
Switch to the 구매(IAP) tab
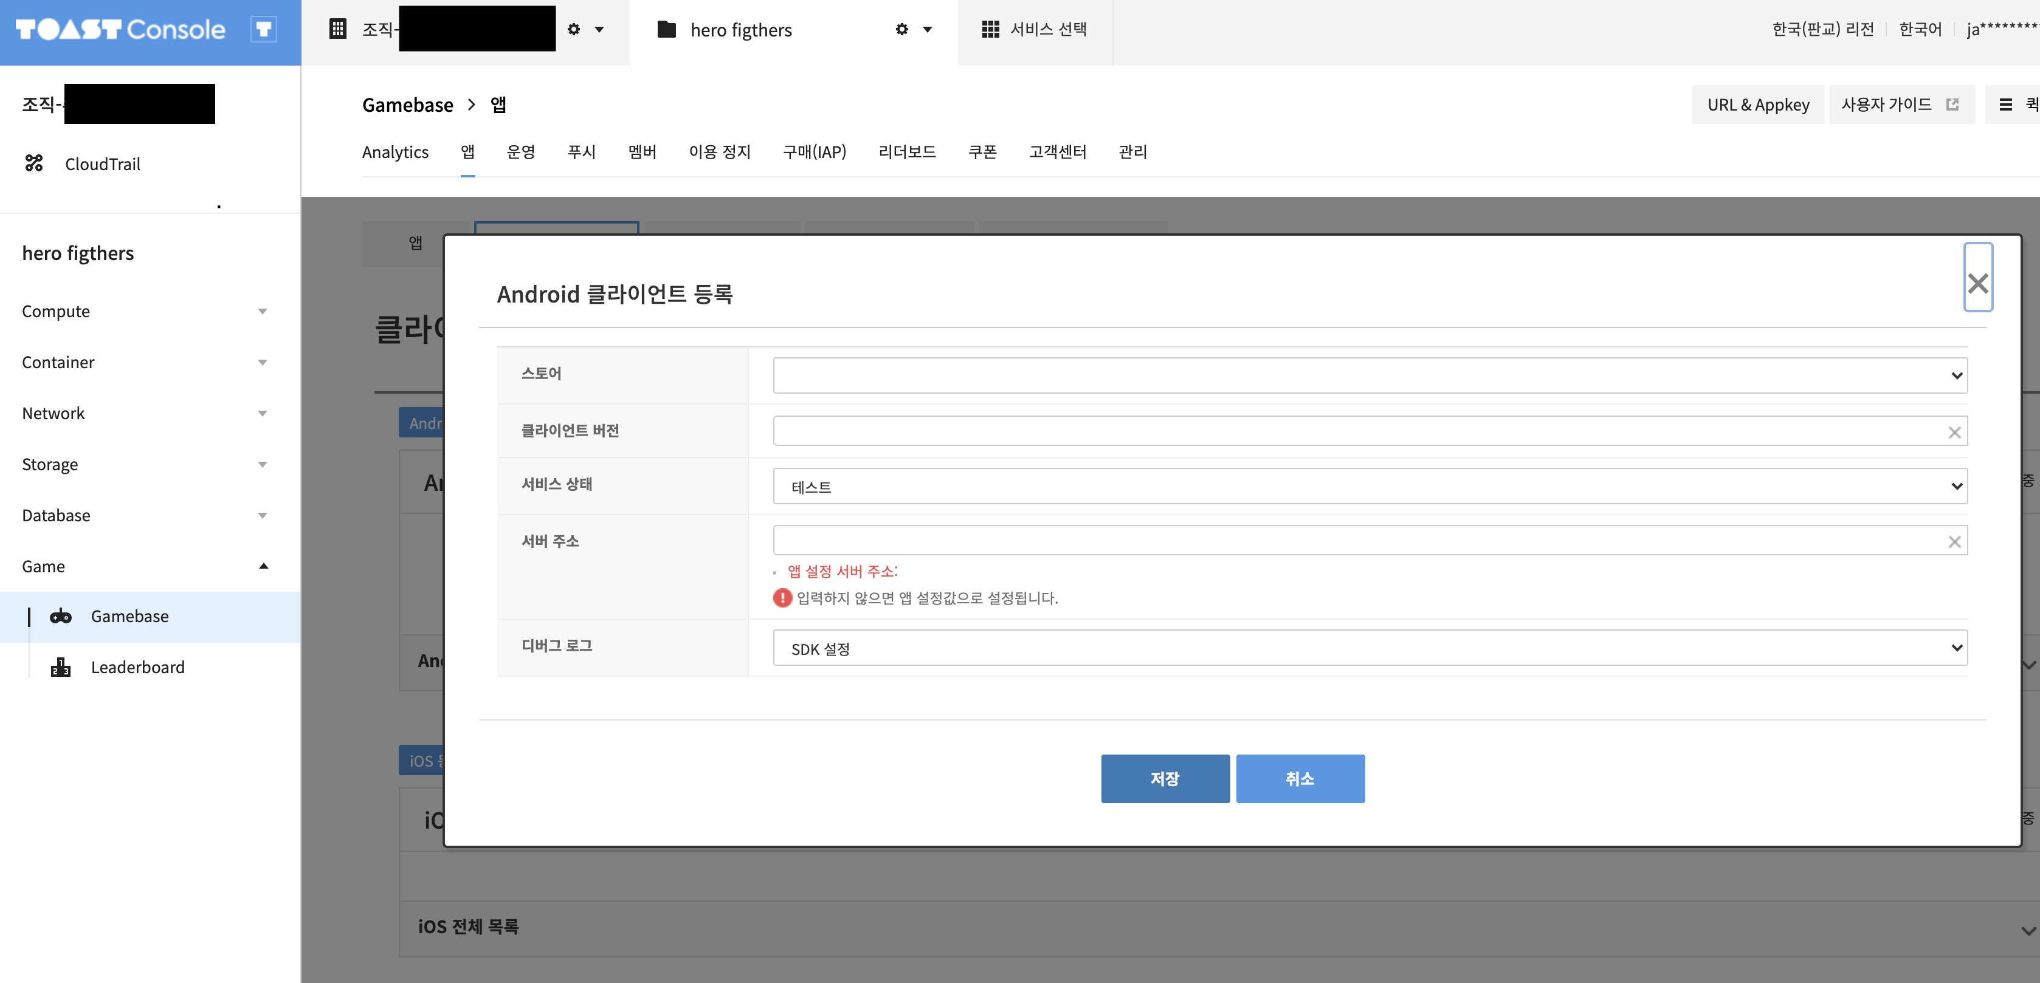pos(814,152)
